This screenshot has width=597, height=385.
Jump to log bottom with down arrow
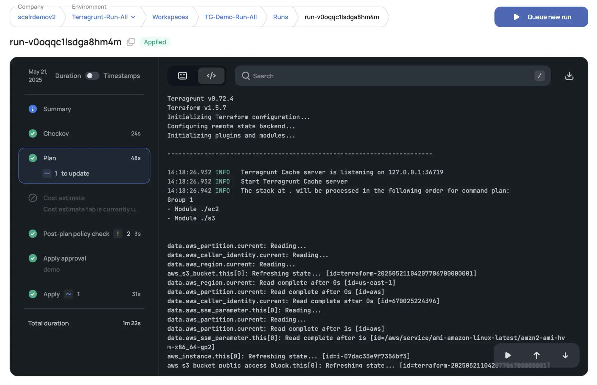tap(565, 355)
